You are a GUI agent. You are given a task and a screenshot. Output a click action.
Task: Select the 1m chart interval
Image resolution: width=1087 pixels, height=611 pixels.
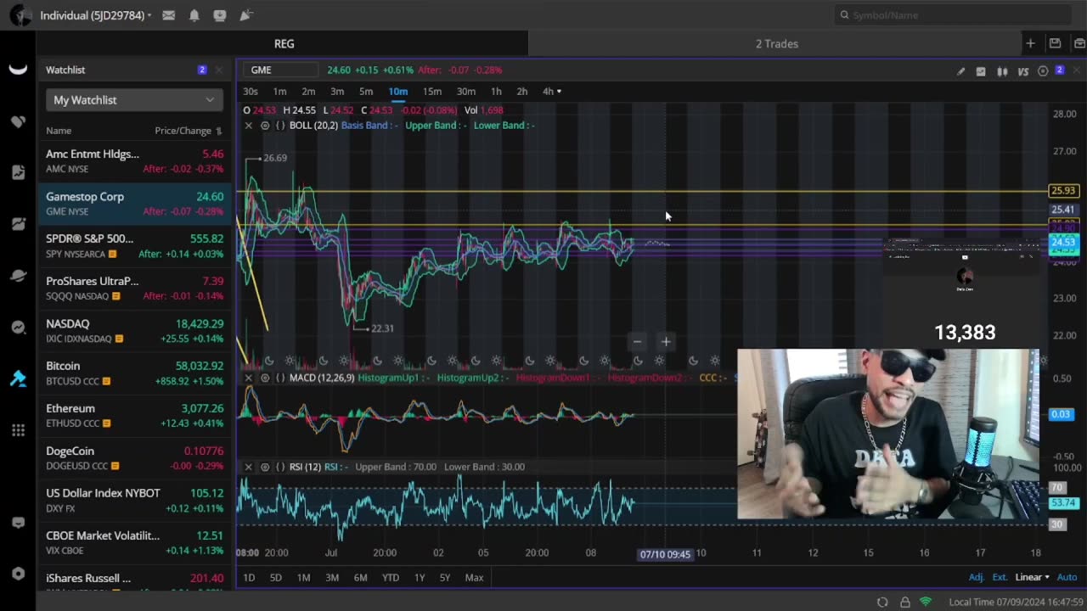pos(279,92)
